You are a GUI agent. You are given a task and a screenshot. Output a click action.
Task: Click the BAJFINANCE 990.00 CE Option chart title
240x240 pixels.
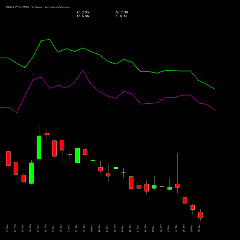click(x=37, y=7)
